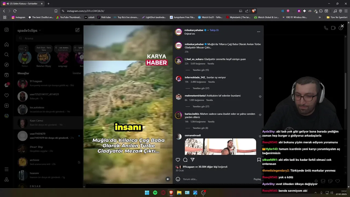Go back with browser back arrow
Screen dimensions: 350x197
pos(4,11)
